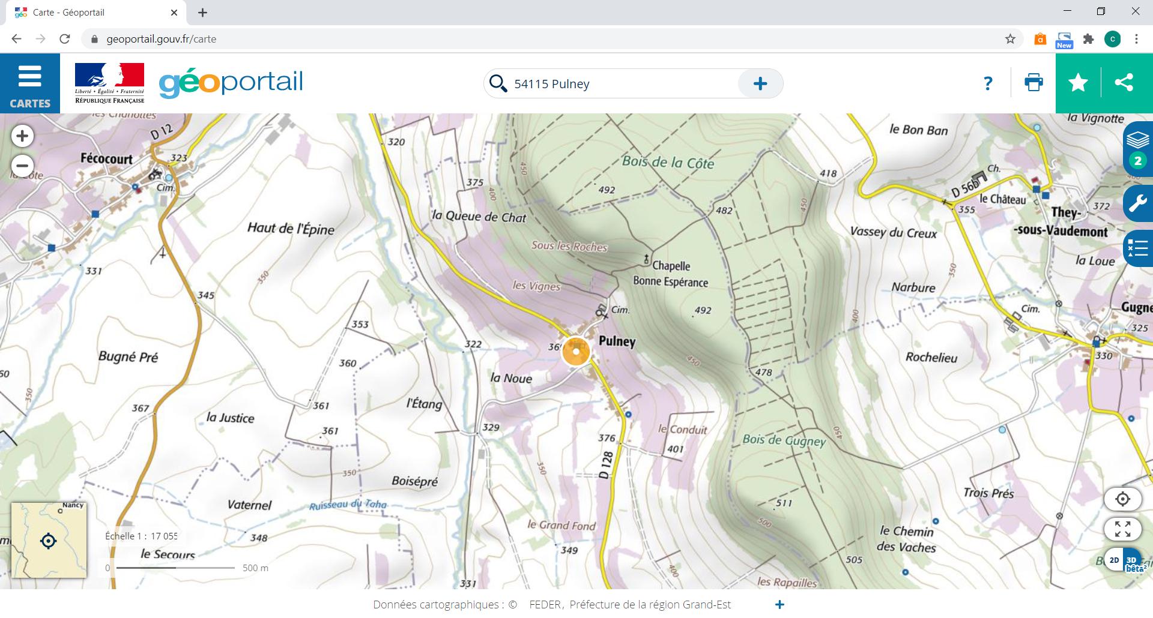Locate my position with target button
The image size is (1153, 618).
(x=1122, y=499)
